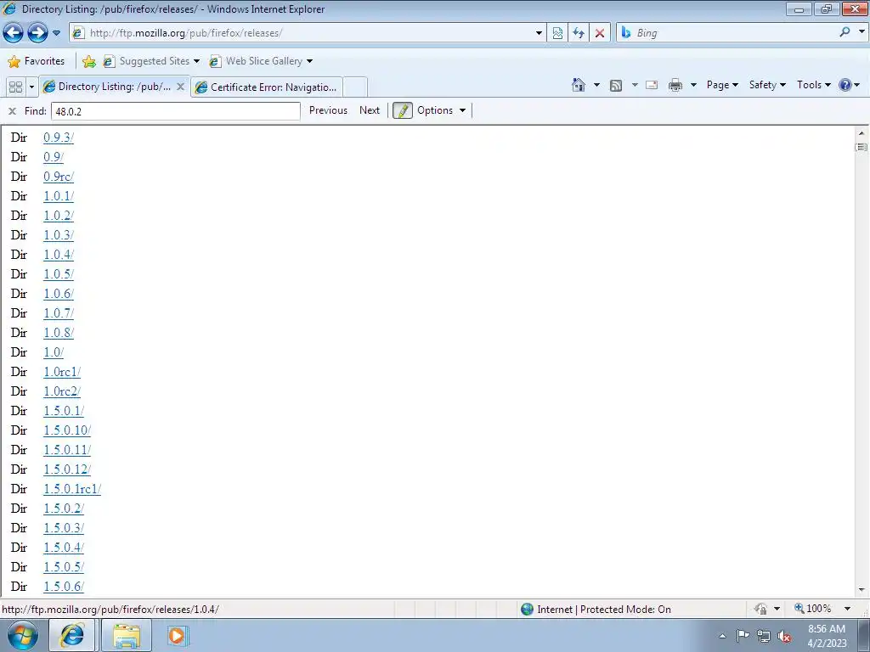Open the 0.9rc/ directory link

click(x=59, y=177)
